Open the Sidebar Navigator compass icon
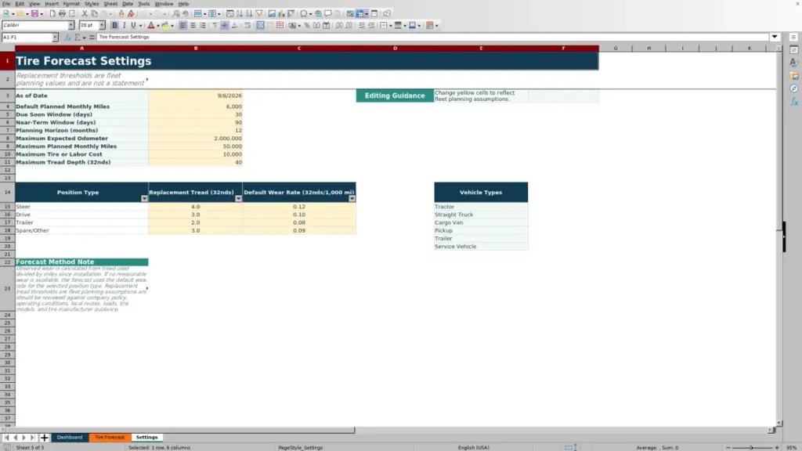 click(794, 88)
